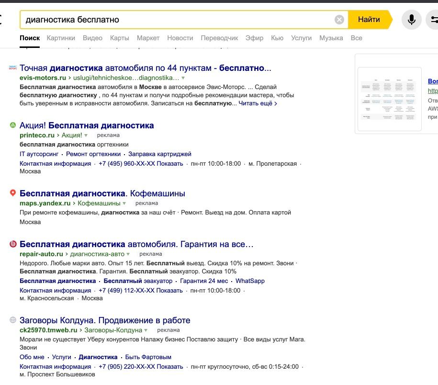This screenshot has height=385, width=438.
Task: Expand the dropdown arrow after evis-motors.ru URL
Action: click(183, 78)
